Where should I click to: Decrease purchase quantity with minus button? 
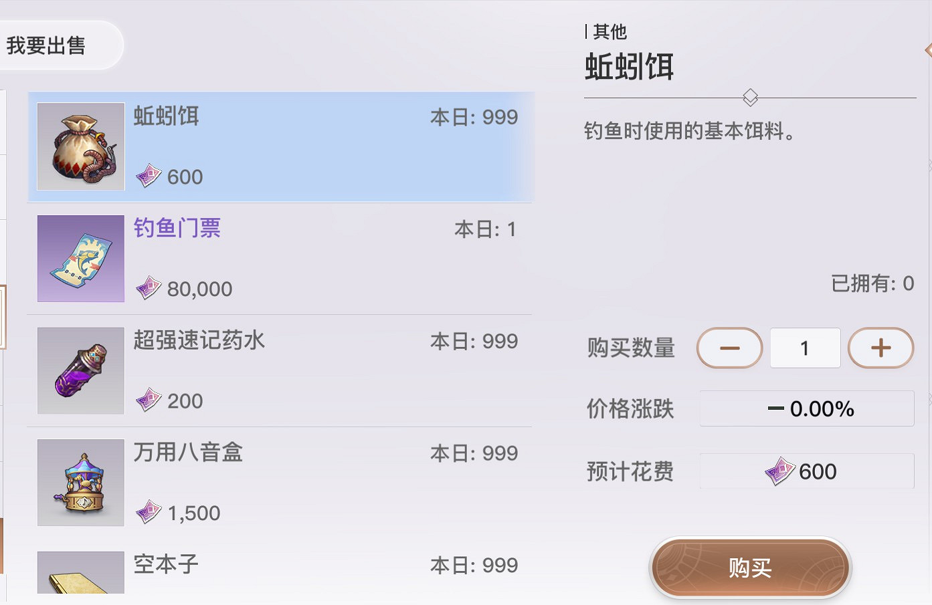[x=729, y=348]
